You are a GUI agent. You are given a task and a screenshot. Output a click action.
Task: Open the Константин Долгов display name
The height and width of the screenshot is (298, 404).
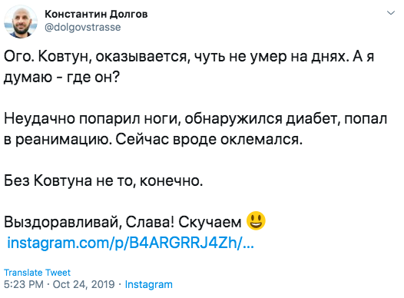point(96,15)
